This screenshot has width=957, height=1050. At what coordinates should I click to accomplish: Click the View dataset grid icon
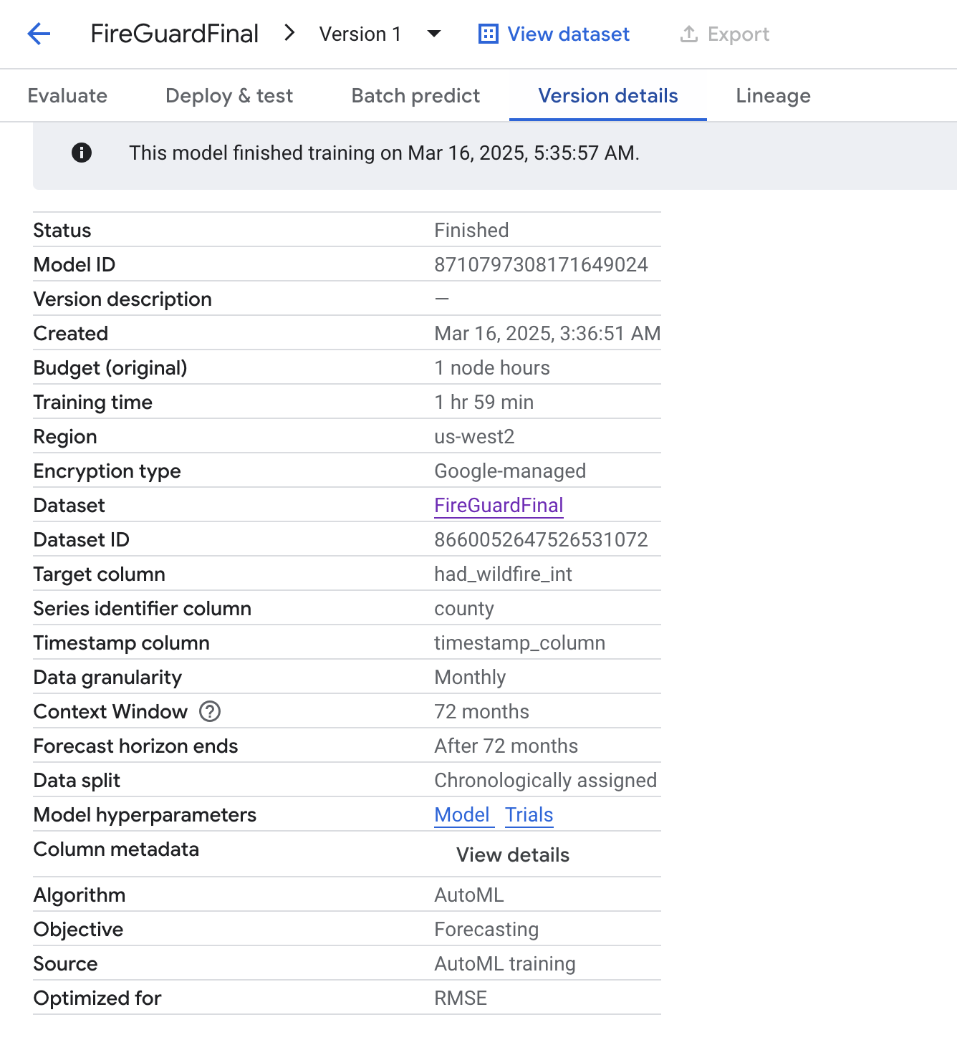coord(488,34)
